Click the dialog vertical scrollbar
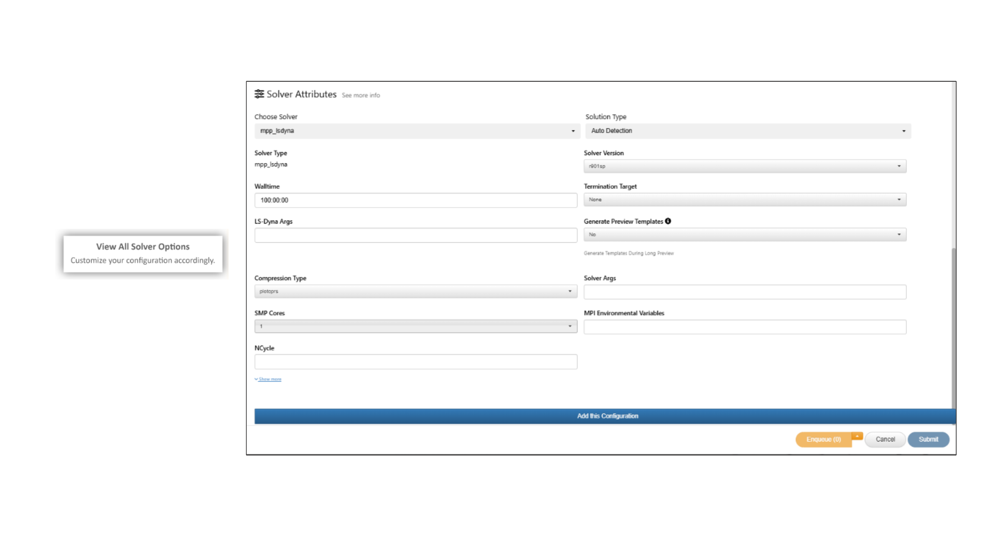 click(953, 329)
